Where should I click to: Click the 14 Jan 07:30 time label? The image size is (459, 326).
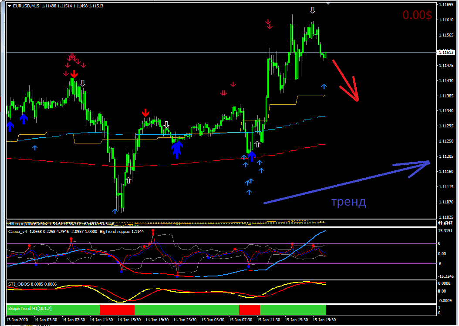[73, 319]
